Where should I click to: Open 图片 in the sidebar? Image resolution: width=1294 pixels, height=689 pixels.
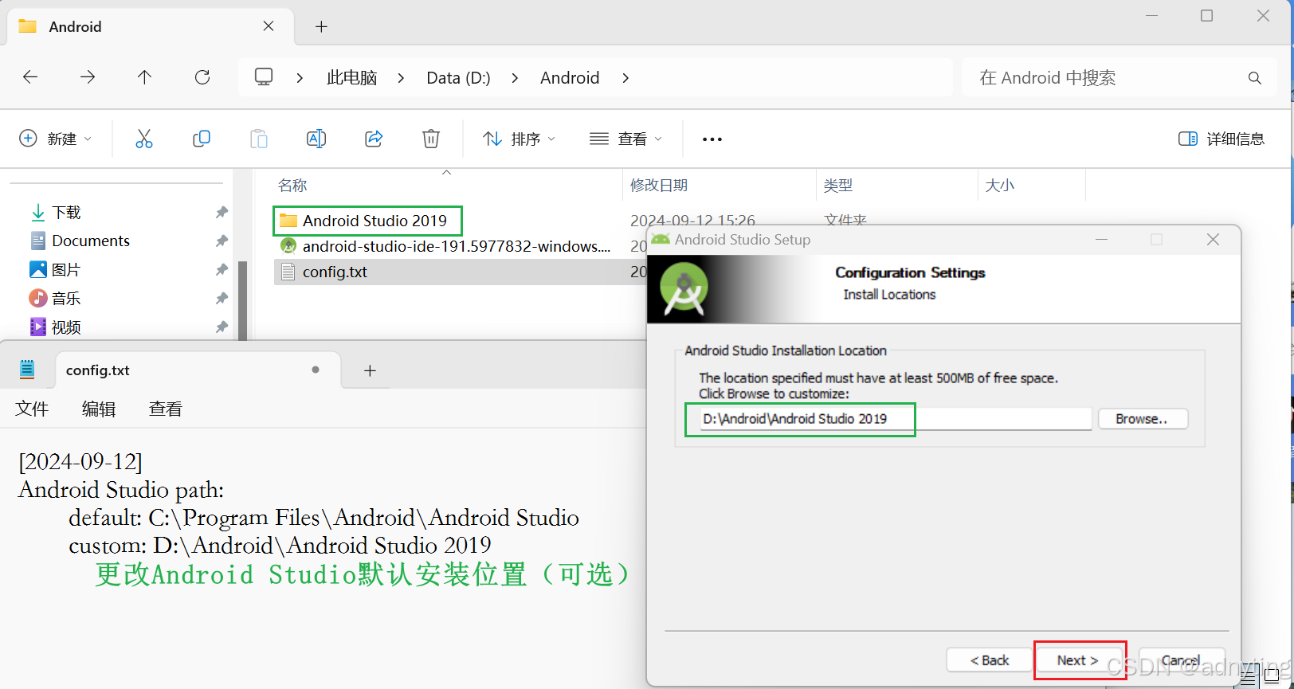[56, 270]
